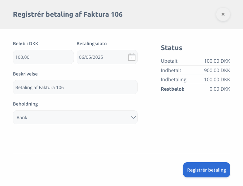Image resolution: width=243 pixels, height=186 pixels.
Task: Click the Betalingsdato label
Action: (92, 43)
